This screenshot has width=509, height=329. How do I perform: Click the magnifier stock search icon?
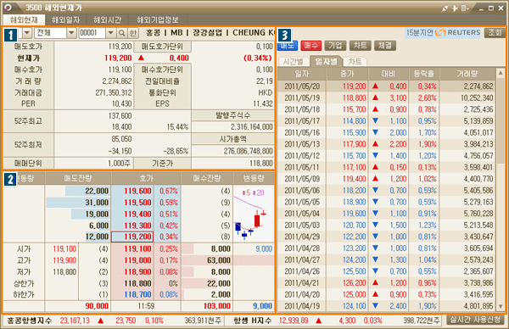[121, 33]
